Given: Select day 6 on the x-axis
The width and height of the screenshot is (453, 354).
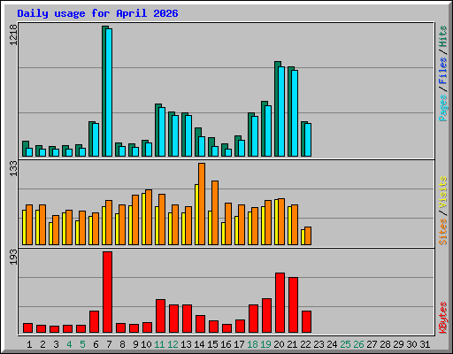Looking at the screenshot, I should click(96, 344).
